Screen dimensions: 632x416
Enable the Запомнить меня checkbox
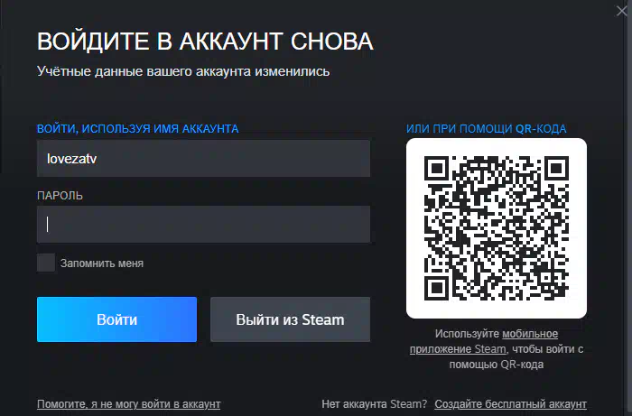[x=46, y=263]
